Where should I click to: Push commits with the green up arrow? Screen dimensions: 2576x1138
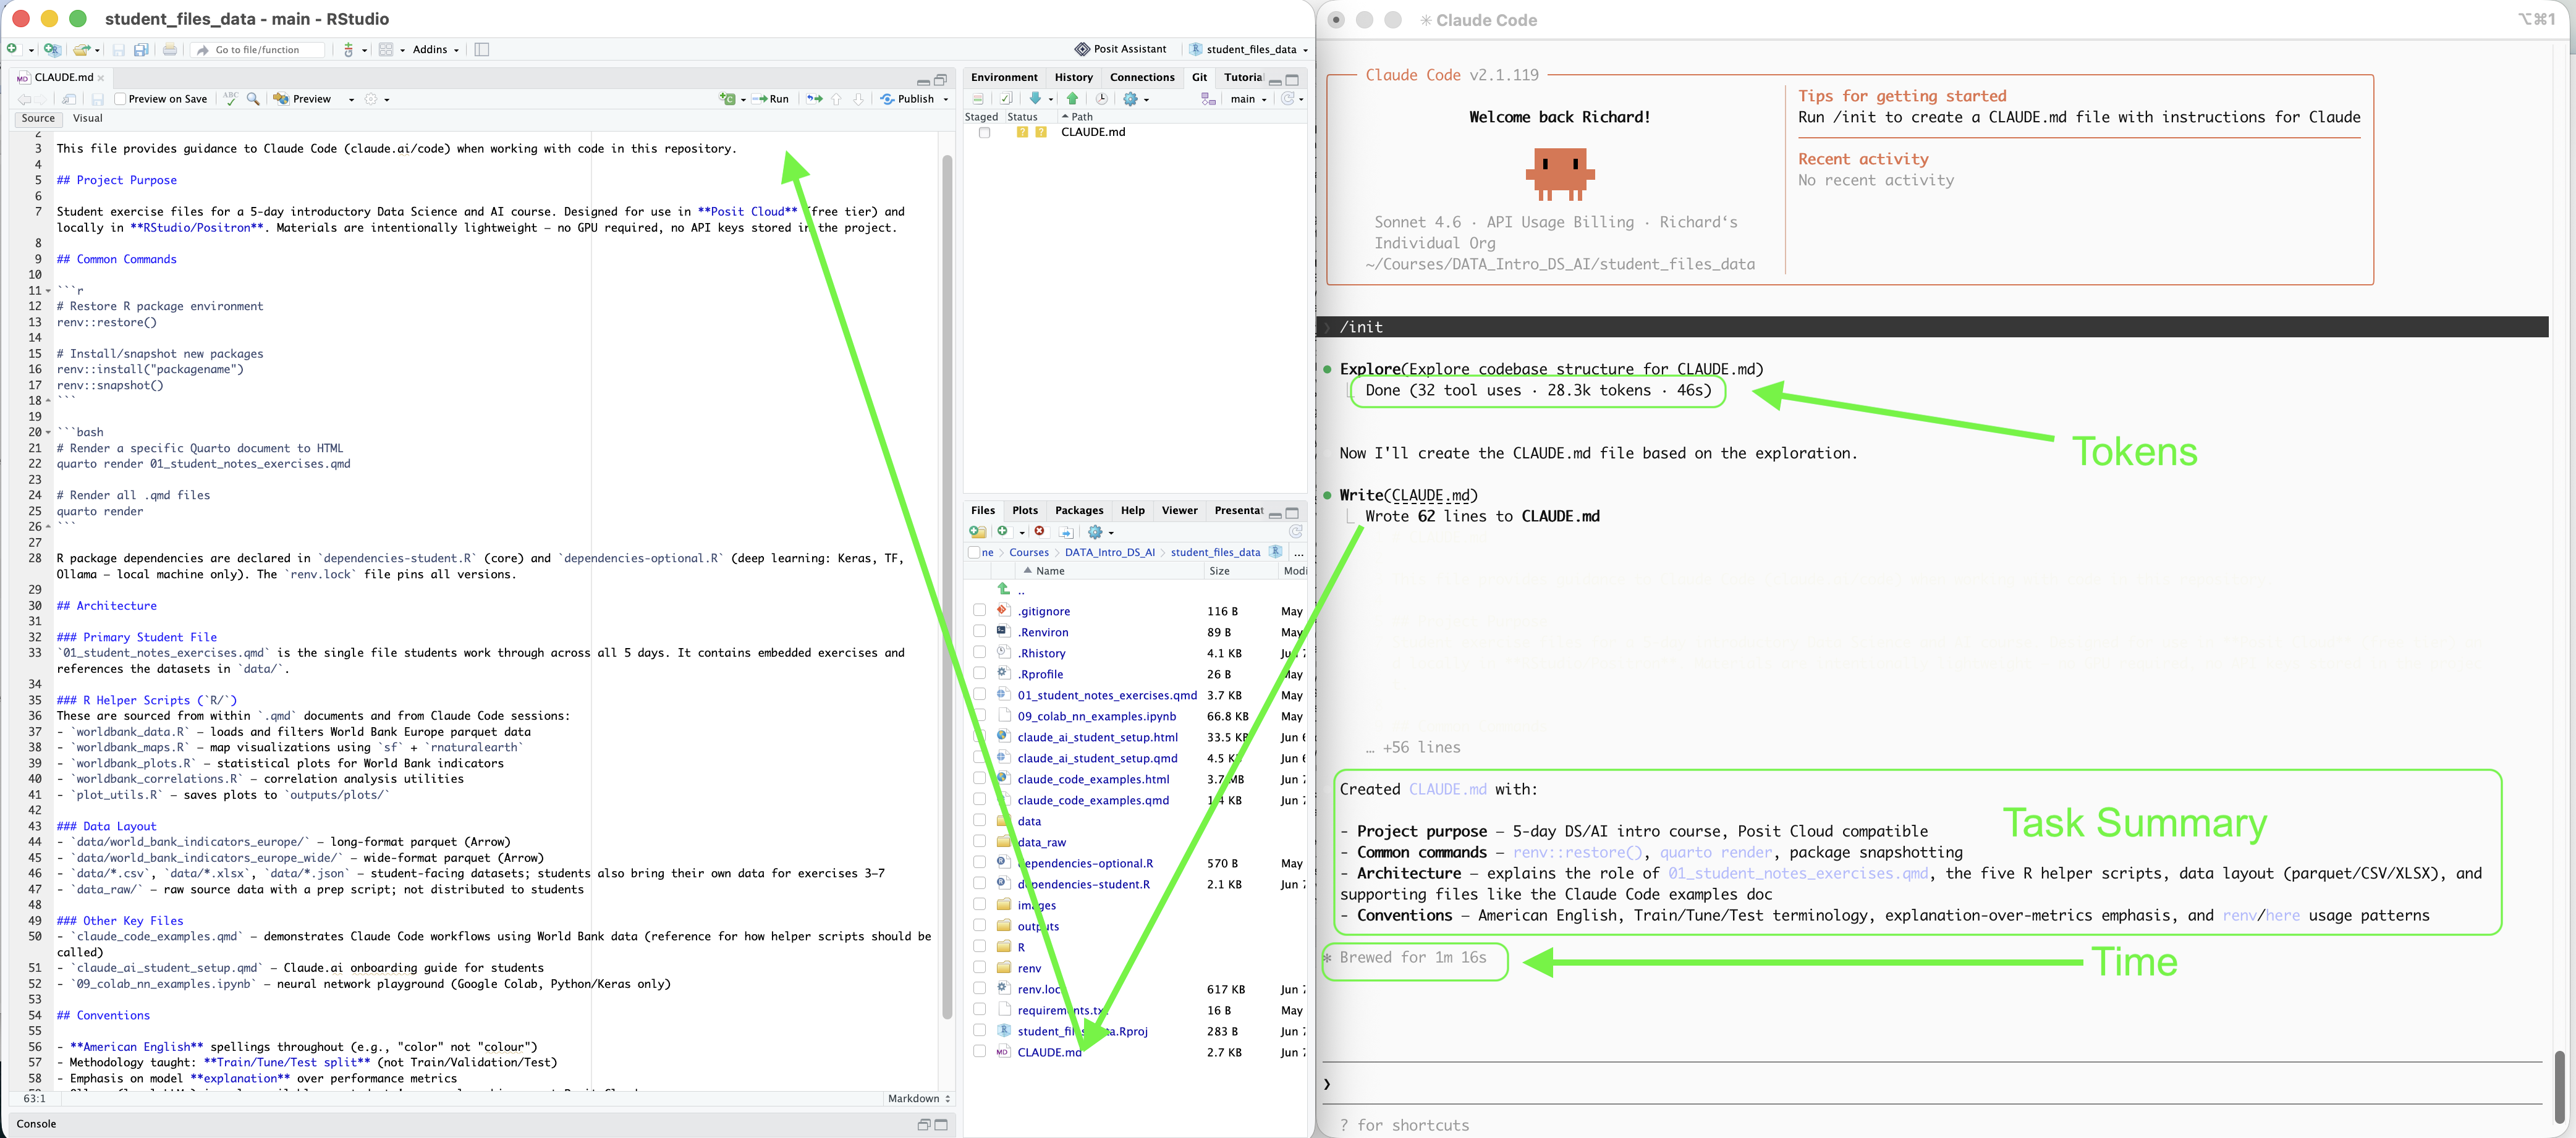tap(1073, 99)
